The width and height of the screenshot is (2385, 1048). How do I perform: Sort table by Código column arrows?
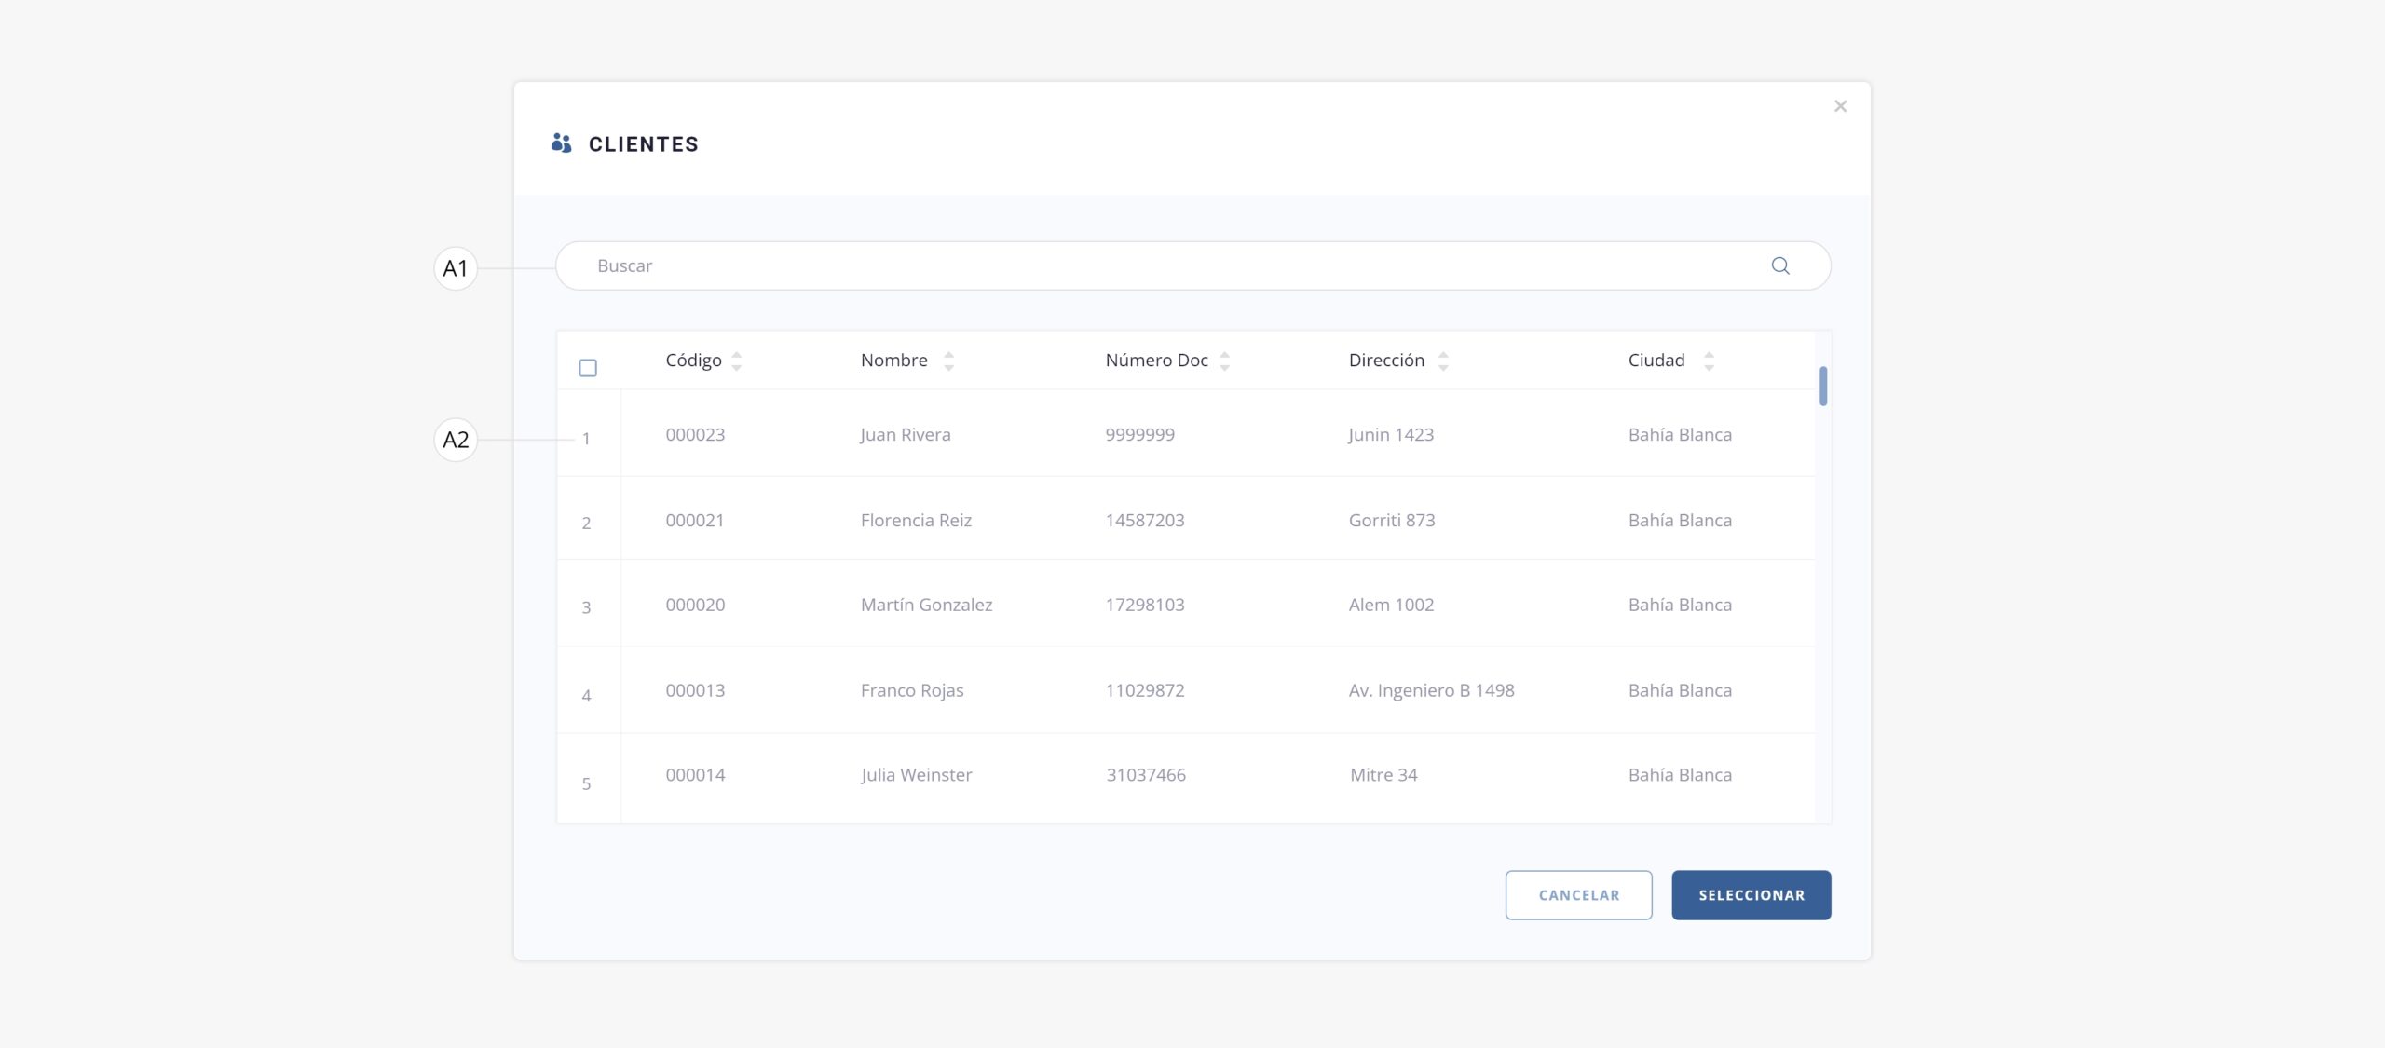click(736, 361)
